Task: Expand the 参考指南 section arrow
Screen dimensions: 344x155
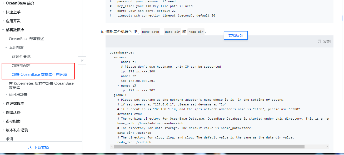Action: coord(3,121)
